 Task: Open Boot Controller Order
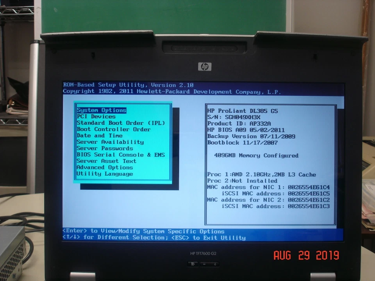pos(113,129)
